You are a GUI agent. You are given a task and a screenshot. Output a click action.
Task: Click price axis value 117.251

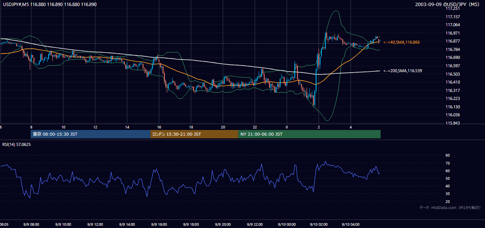[452, 8]
